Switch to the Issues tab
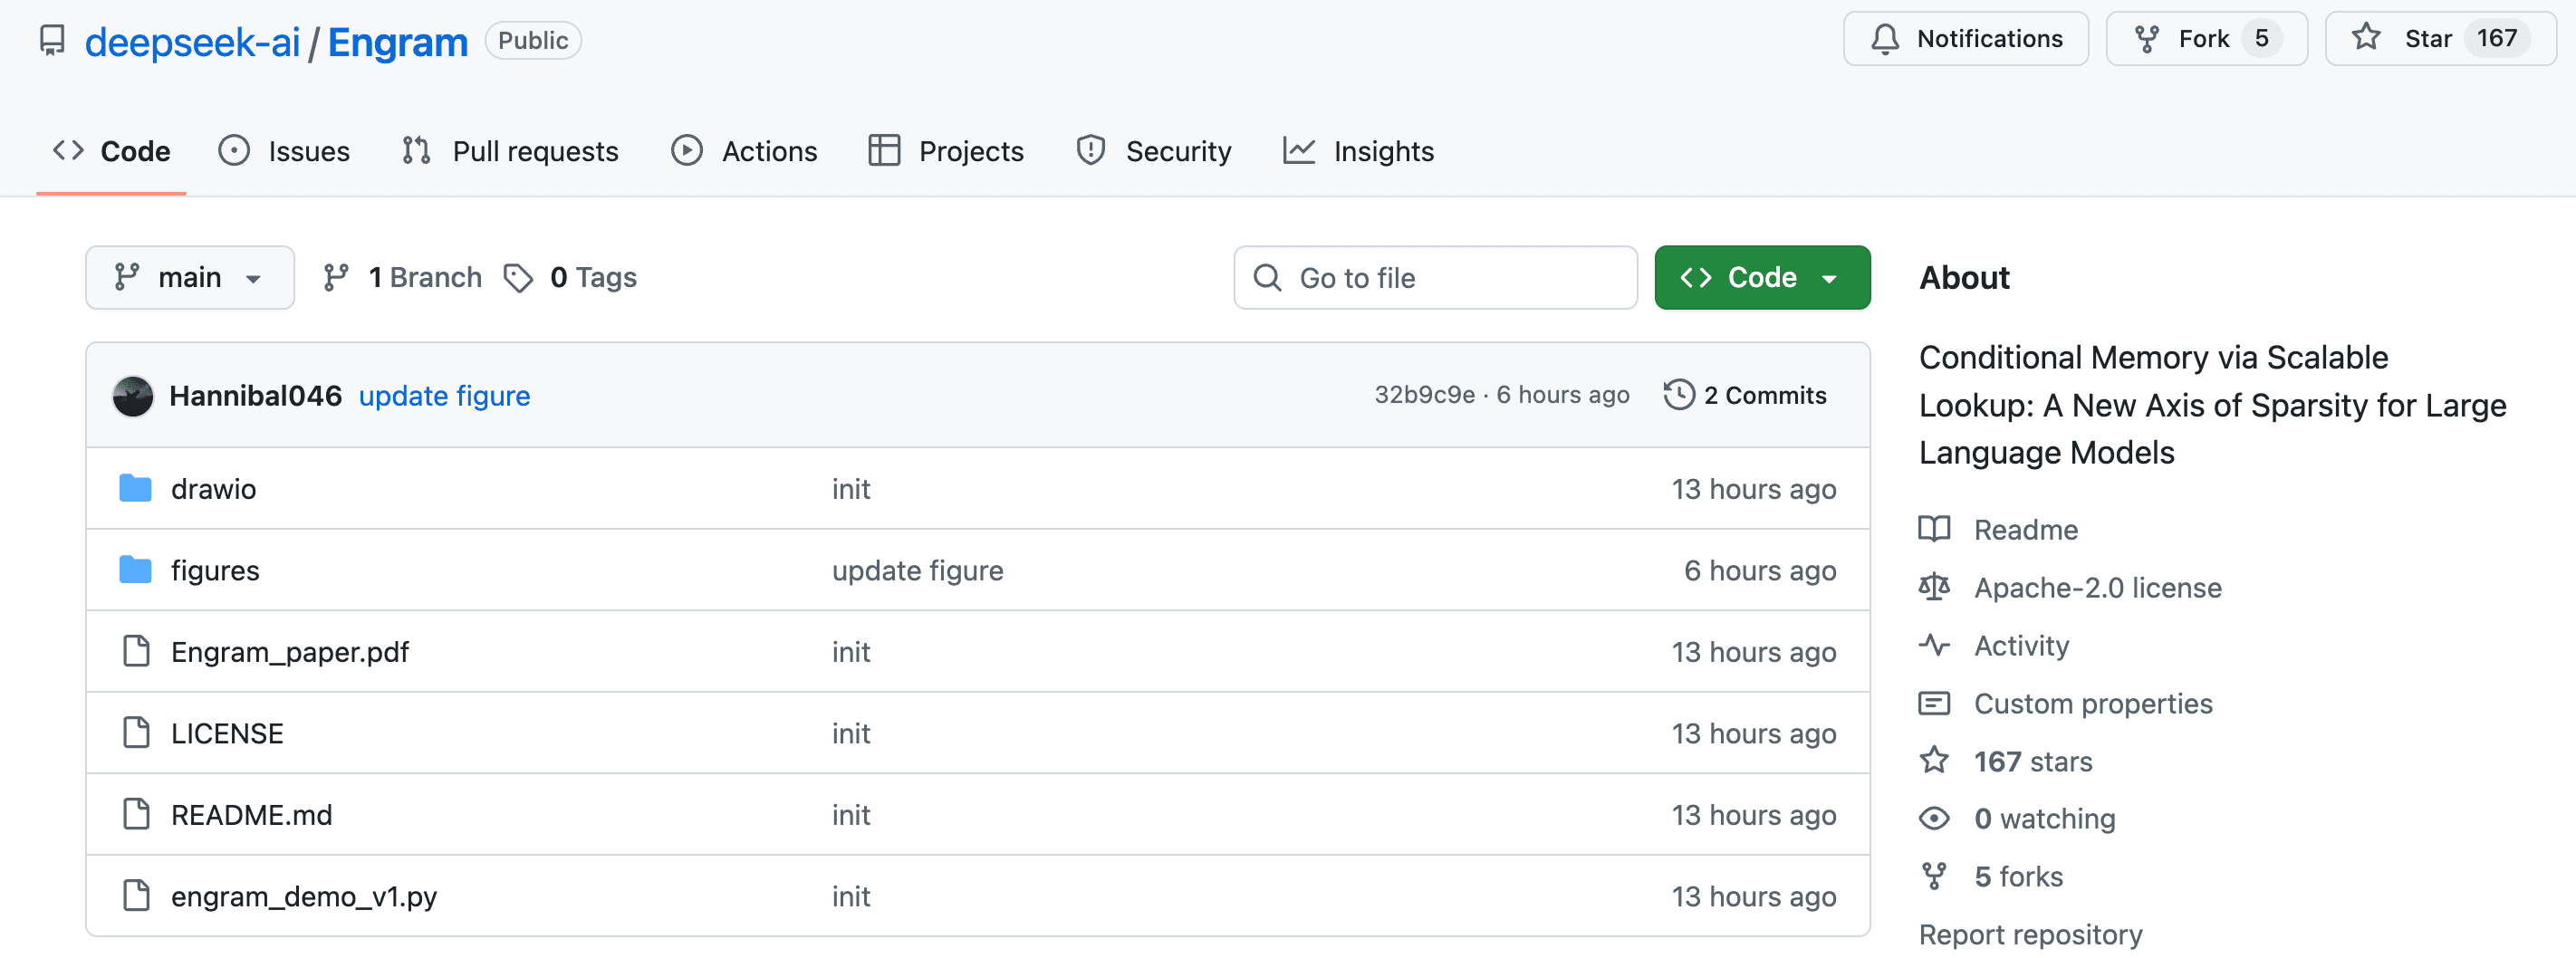 tap(285, 151)
